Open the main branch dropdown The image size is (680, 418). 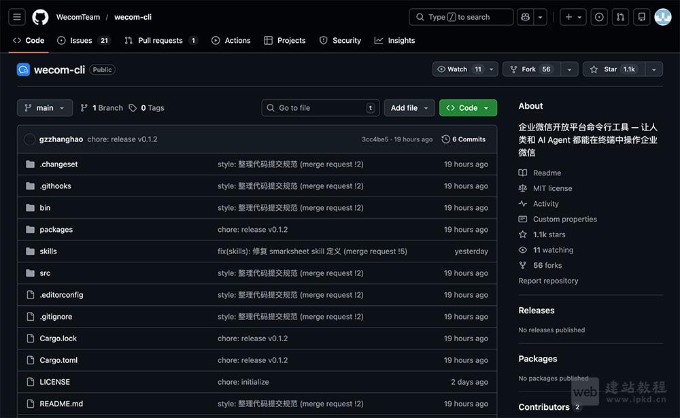coord(44,107)
